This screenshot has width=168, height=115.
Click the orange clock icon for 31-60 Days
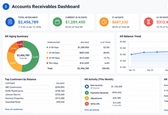pos(104,22)
